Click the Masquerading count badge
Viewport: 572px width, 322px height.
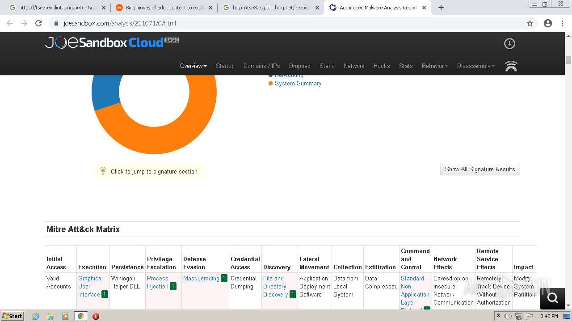(x=224, y=278)
